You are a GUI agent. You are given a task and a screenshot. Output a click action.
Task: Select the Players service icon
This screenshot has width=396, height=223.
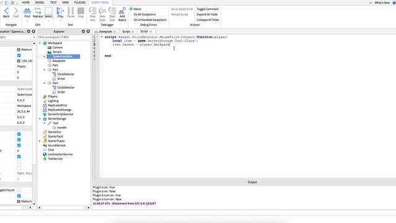[x=45, y=97]
